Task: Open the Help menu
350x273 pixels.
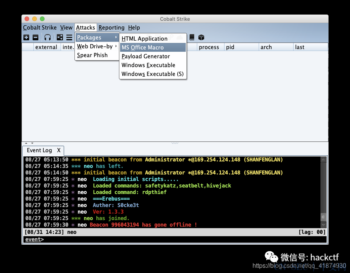Action: click(x=134, y=28)
